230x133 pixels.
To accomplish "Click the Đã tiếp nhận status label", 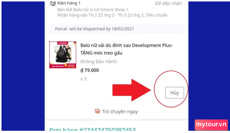I will coord(168,3).
